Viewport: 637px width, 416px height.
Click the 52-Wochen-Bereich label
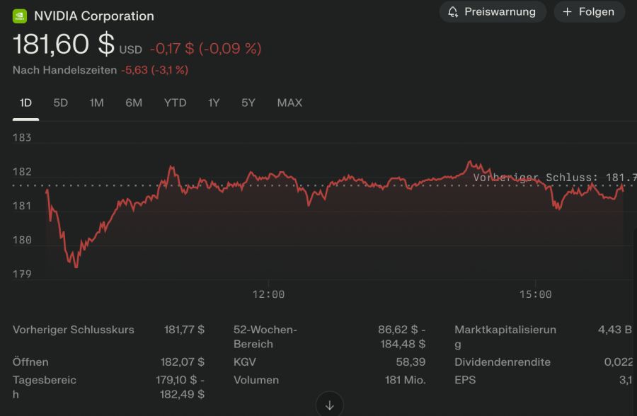[x=265, y=337]
